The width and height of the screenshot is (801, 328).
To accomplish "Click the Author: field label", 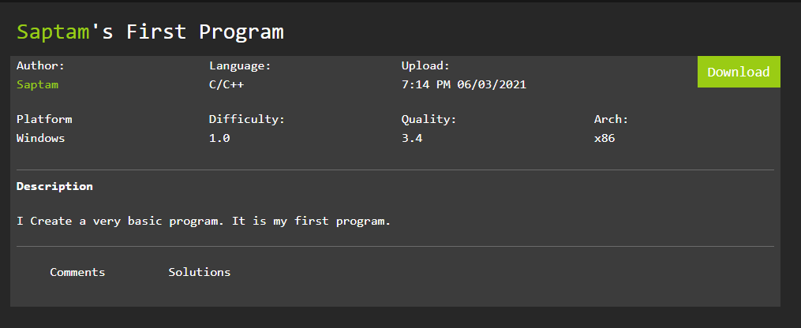I will coord(40,65).
